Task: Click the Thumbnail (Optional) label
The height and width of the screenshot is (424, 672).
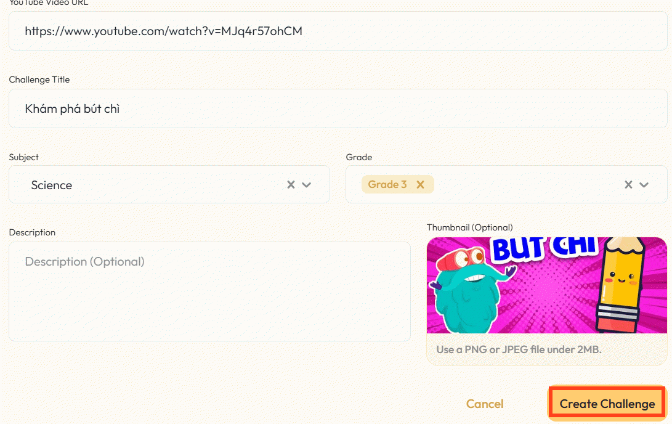Action: coord(469,227)
